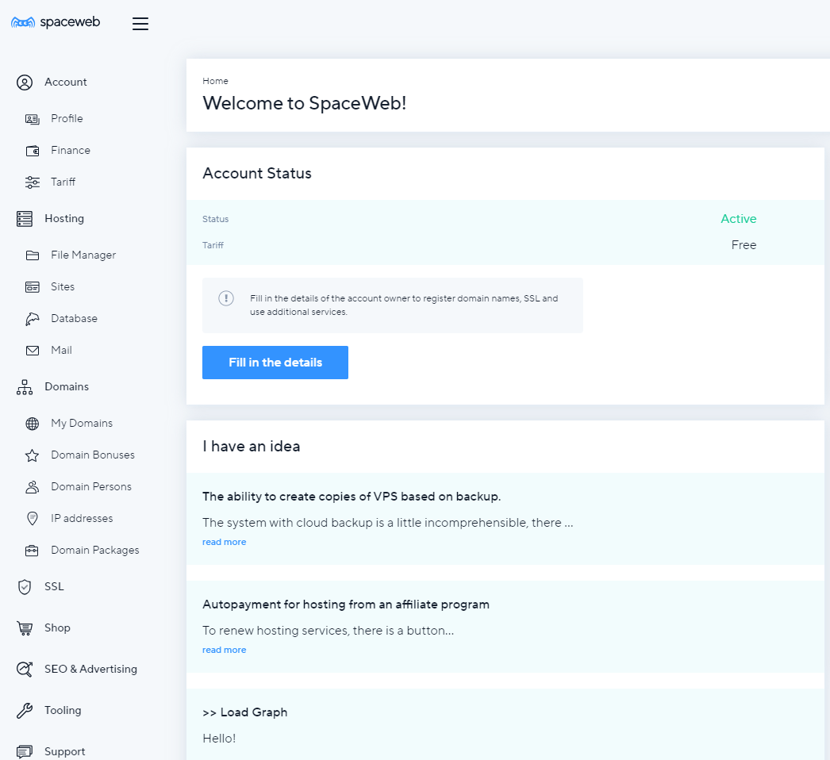Image resolution: width=830 pixels, height=760 pixels.
Task: Open the SSL menu item
Action: click(x=53, y=587)
